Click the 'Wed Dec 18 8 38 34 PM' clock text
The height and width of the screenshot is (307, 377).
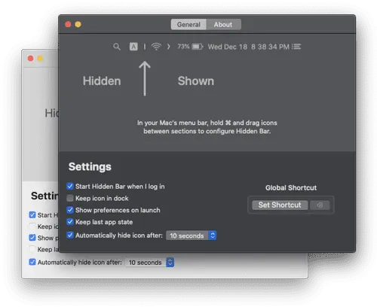click(x=249, y=47)
